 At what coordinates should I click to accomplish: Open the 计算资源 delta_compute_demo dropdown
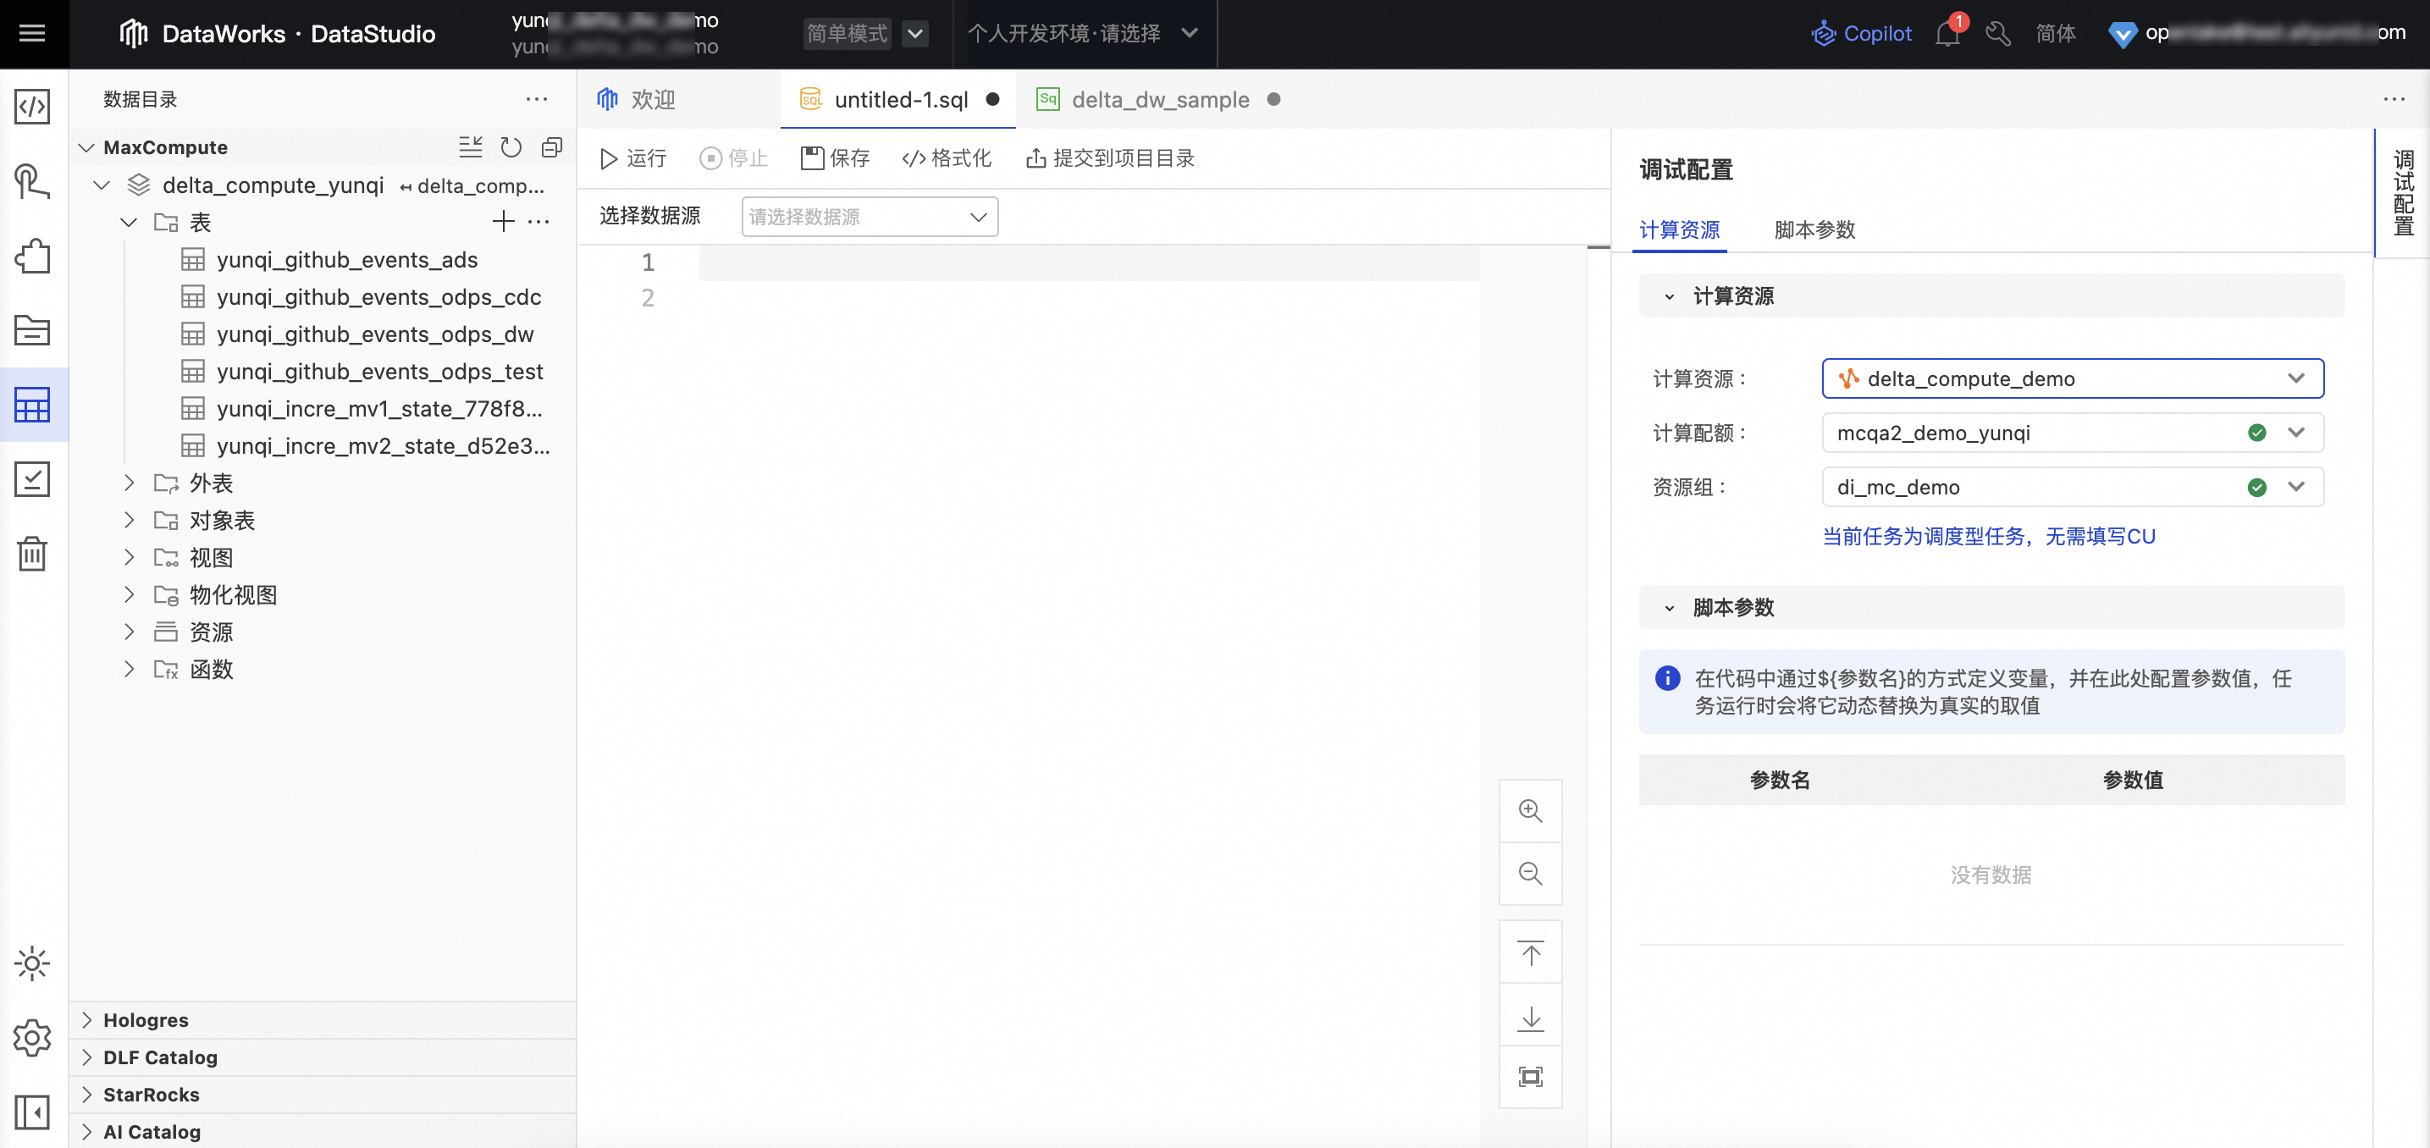[x=2072, y=378]
